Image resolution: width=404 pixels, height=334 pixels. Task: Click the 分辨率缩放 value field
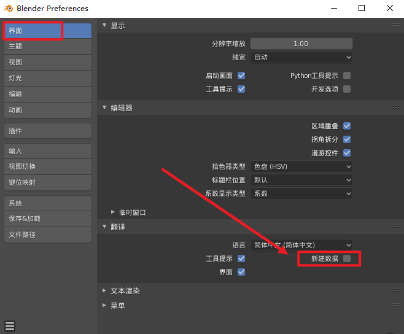click(x=301, y=44)
